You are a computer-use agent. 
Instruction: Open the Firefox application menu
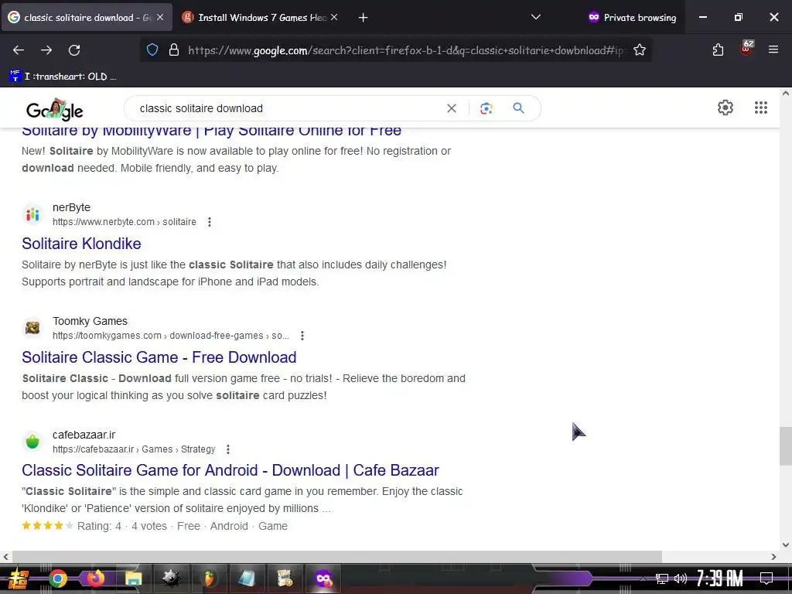tap(773, 49)
